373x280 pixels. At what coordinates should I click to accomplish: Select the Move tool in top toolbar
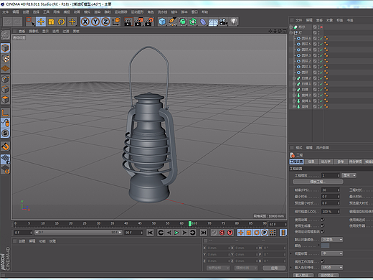[41, 22]
